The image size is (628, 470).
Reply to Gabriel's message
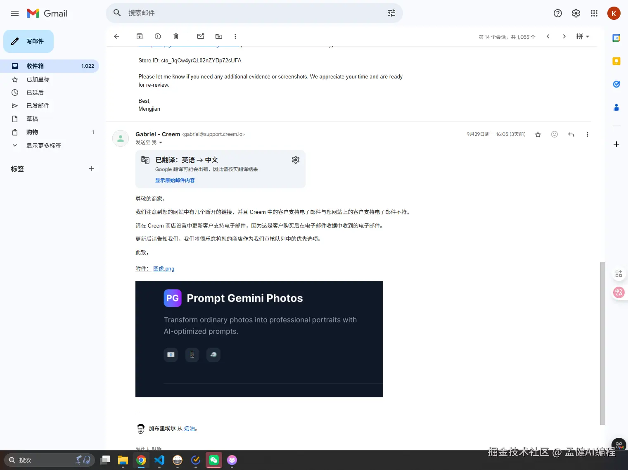click(x=571, y=134)
